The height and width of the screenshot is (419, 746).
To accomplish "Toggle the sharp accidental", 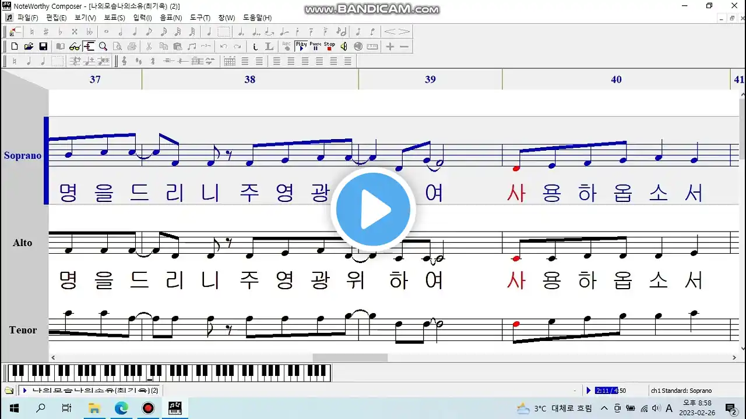I will click(46, 31).
